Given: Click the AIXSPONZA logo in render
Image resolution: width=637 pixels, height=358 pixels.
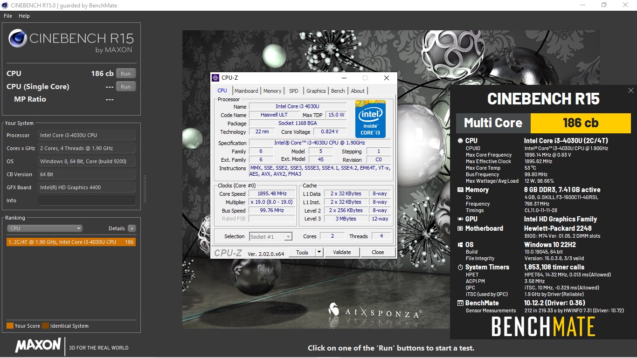Looking at the screenshot, I should tap(376, 311).
